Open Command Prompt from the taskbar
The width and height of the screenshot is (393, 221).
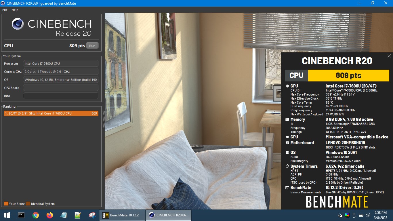(21, 215)
